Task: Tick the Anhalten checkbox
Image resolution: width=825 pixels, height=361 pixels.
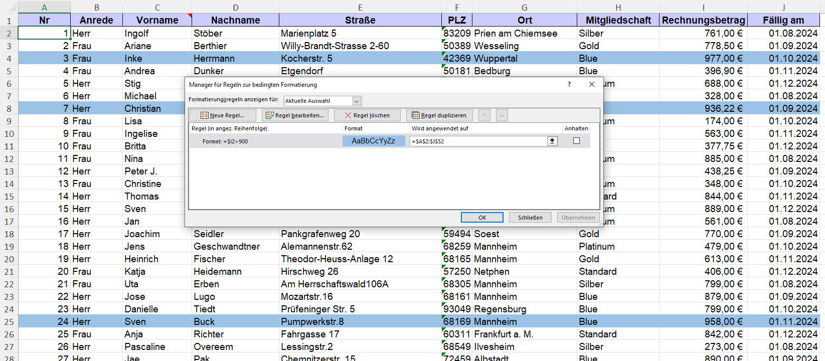Action: [x=576, y=141]
